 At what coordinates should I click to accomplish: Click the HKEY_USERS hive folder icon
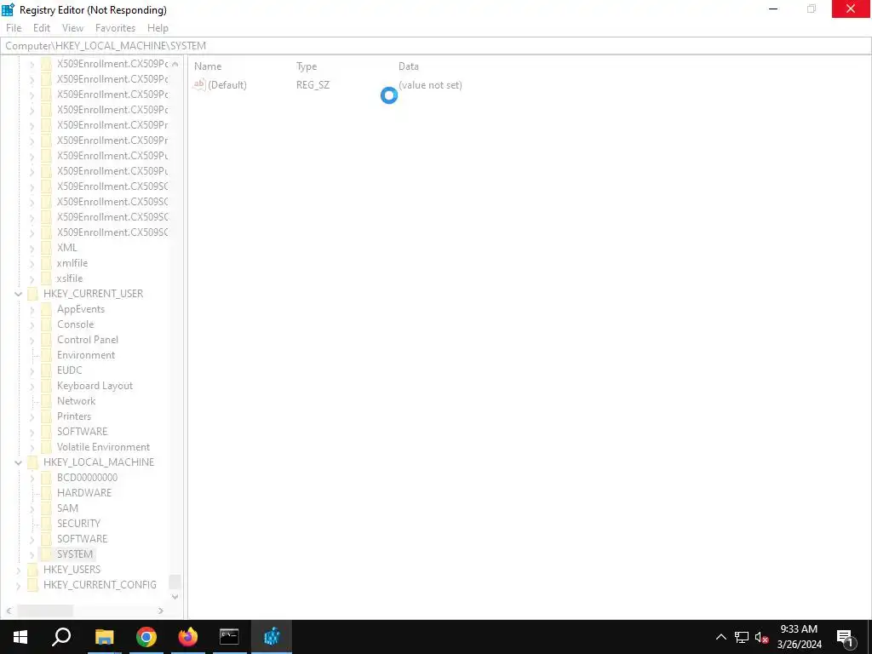click(x=33, y=570)
